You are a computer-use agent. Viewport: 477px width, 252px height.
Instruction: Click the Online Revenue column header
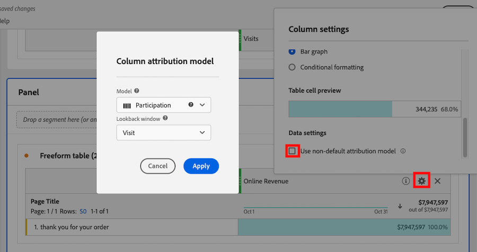[x=266, y=181]
